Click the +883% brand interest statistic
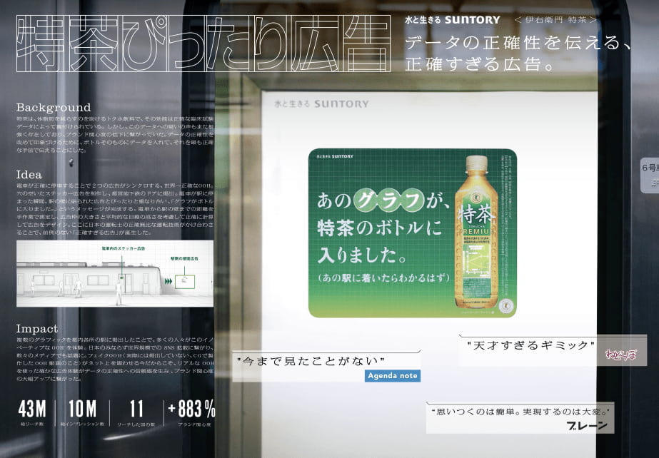 click(x=191, y=409)
